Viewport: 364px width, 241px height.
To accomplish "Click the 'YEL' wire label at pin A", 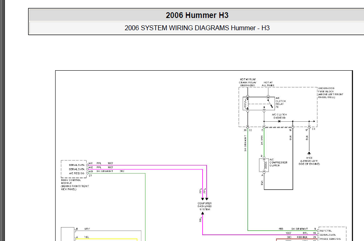I will (x=87, y=237).
